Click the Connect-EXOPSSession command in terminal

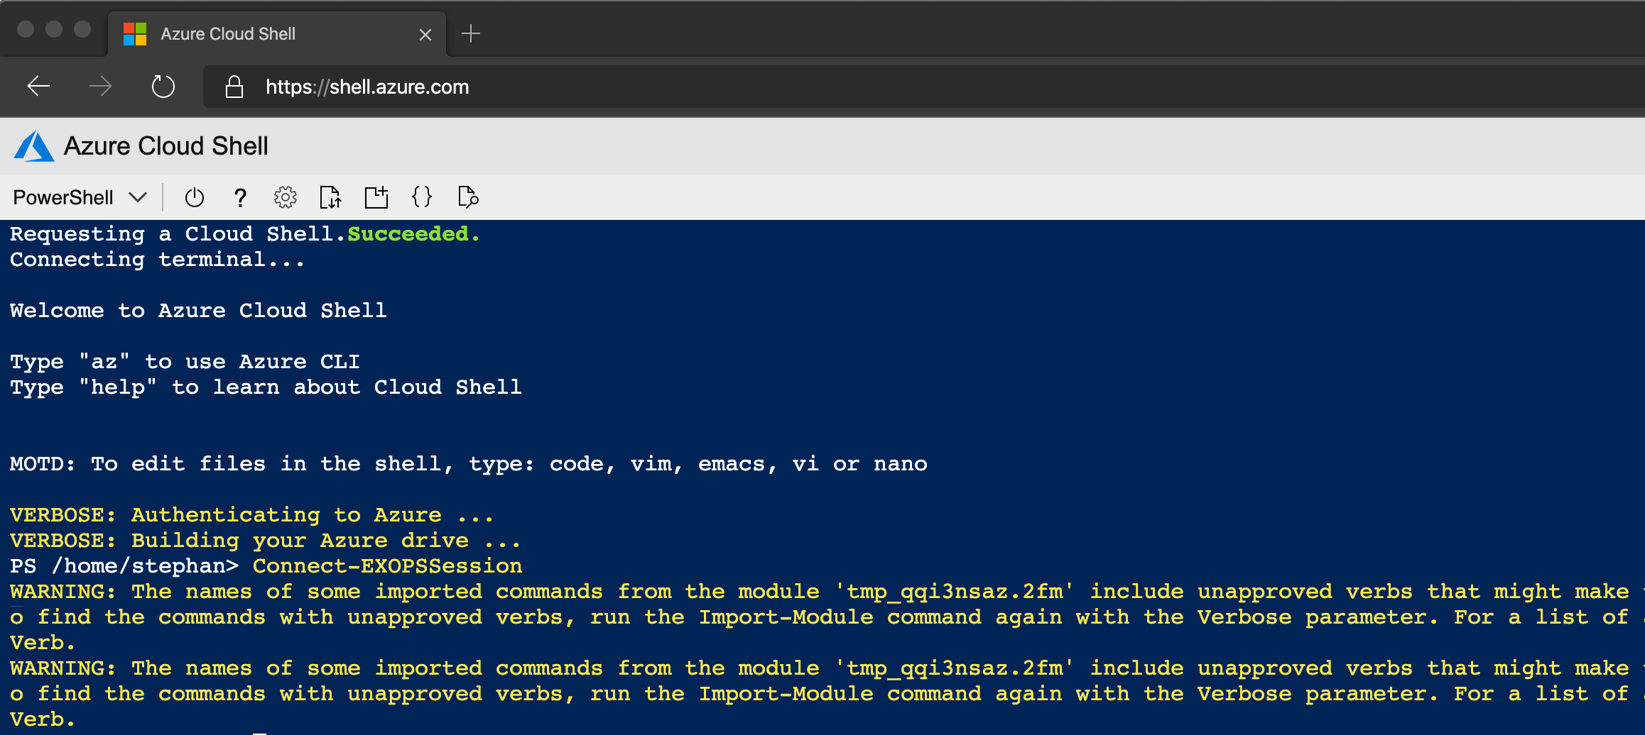tap(388, 566)
